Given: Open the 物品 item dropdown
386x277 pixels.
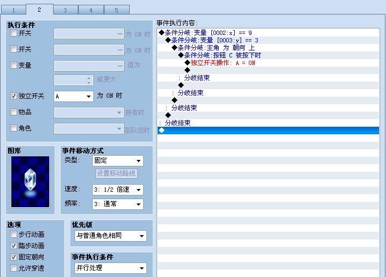Looking at the screenshot, I should (89, 112).
